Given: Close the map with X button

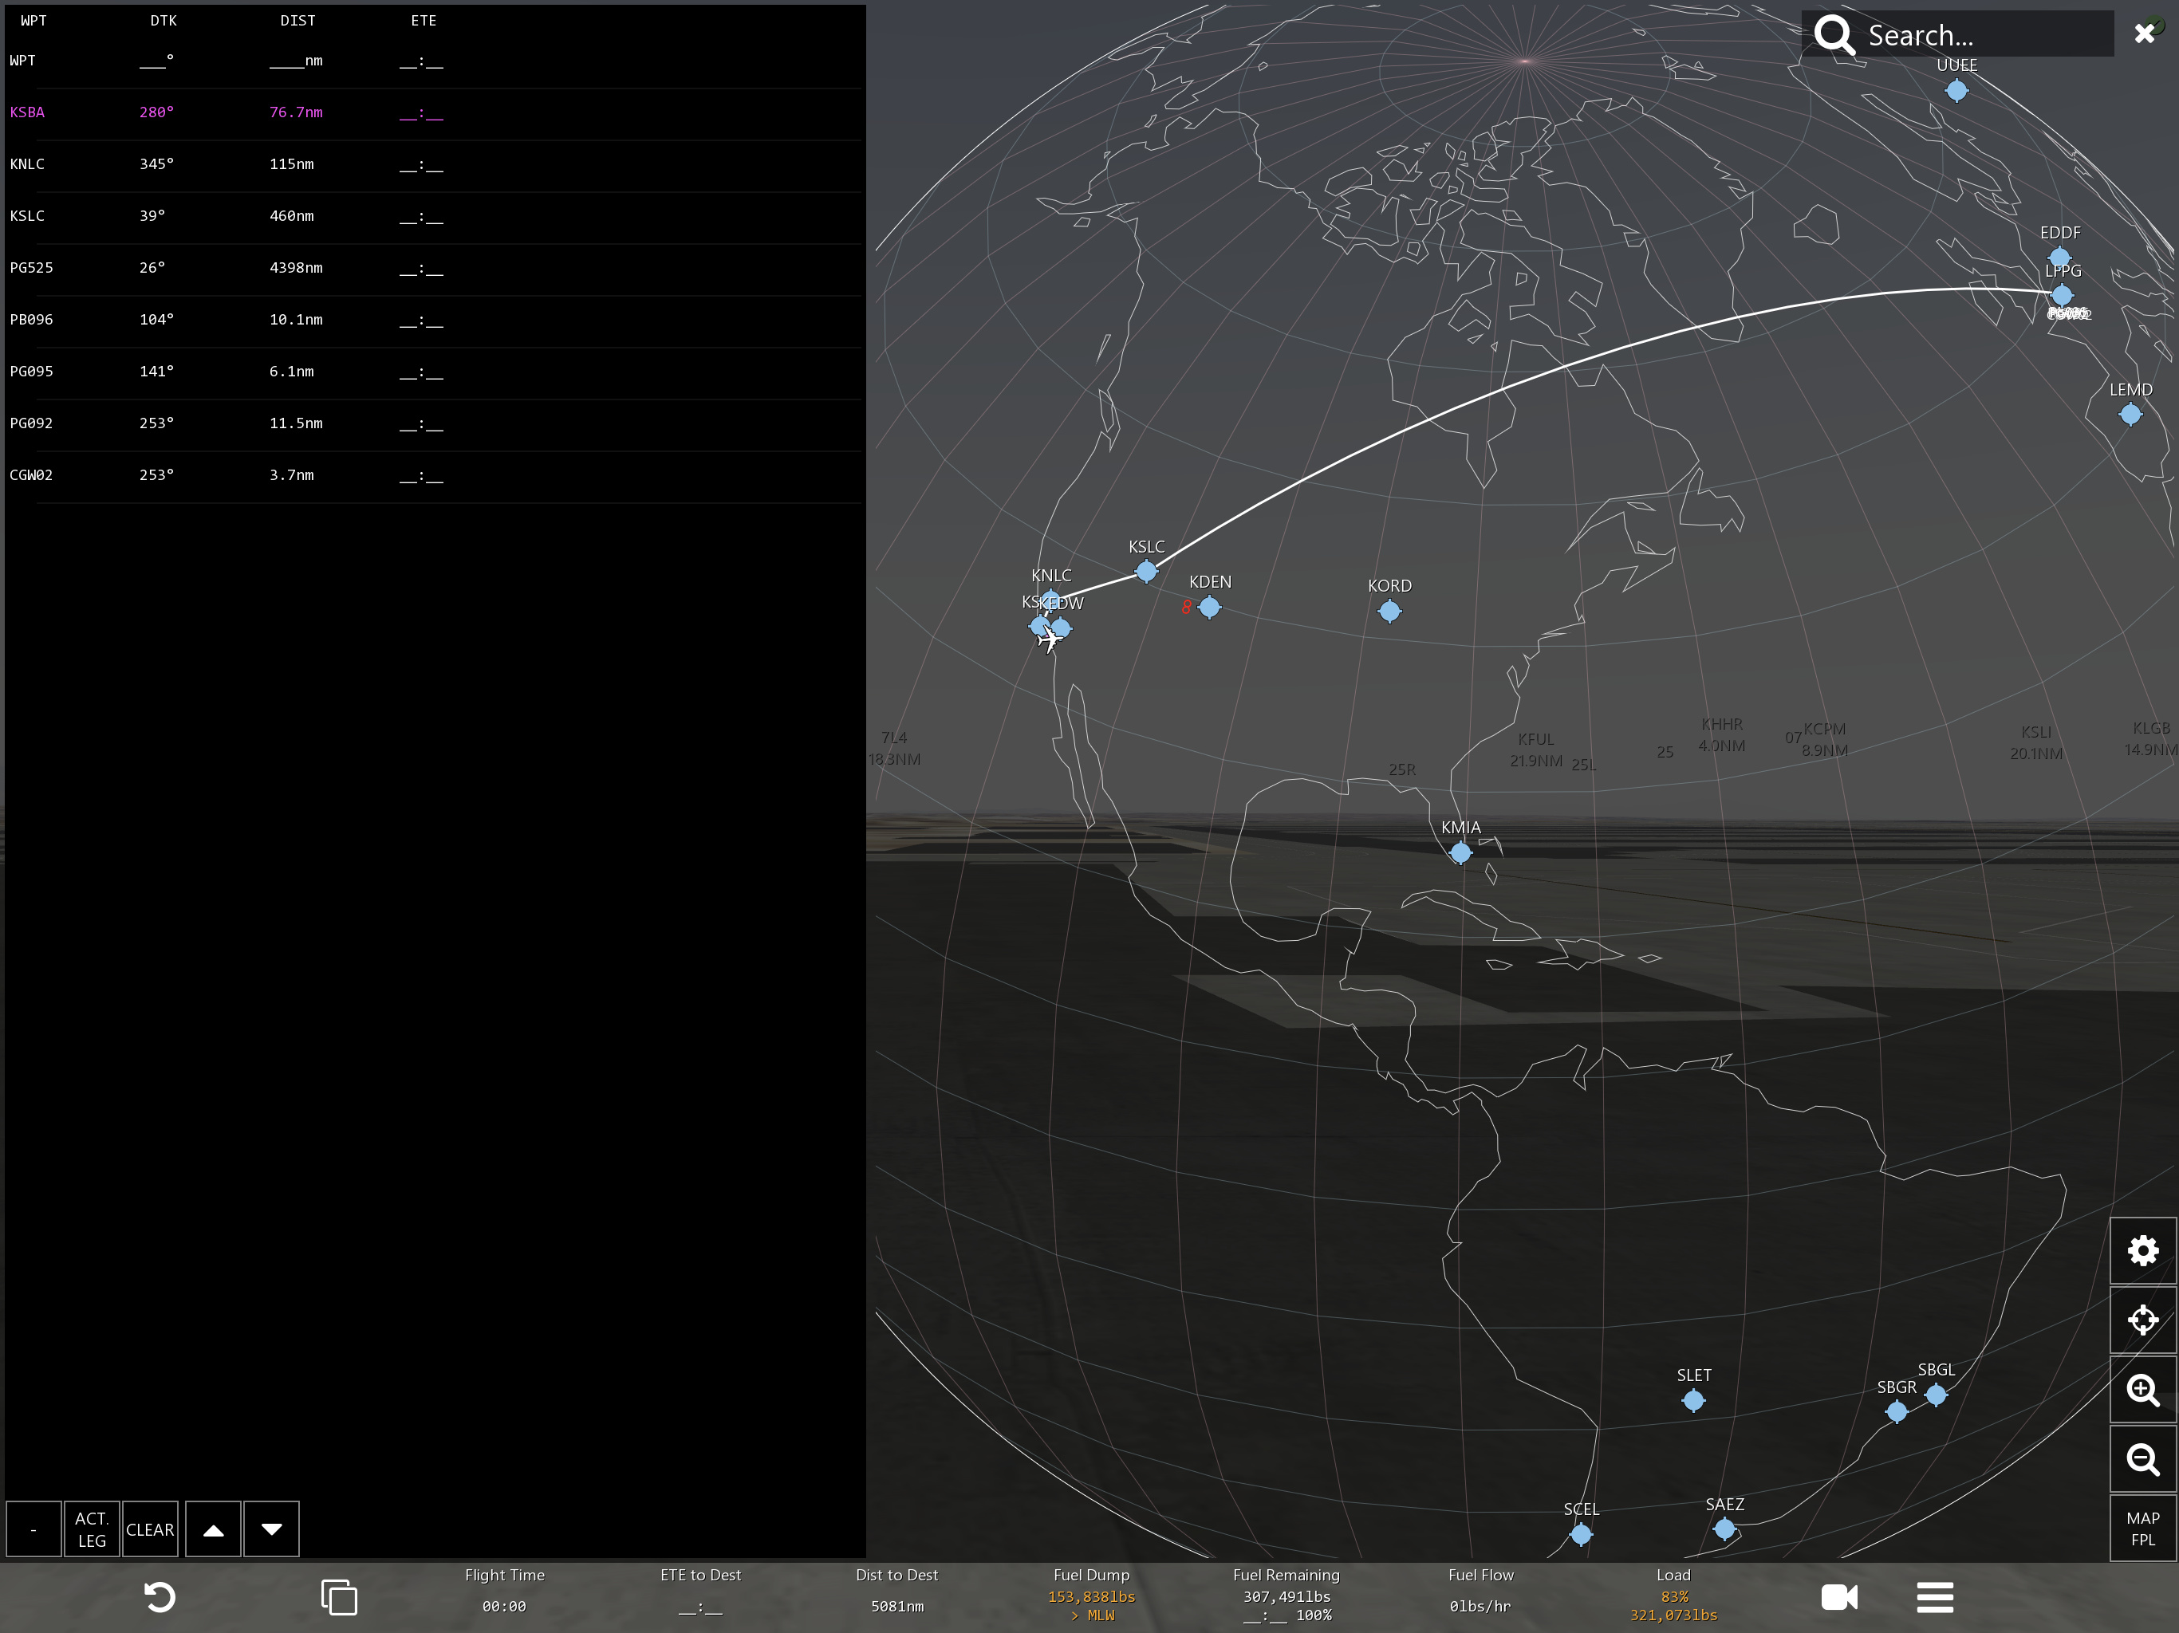Looking at the screenshot, I should (x=2145, y=33).
